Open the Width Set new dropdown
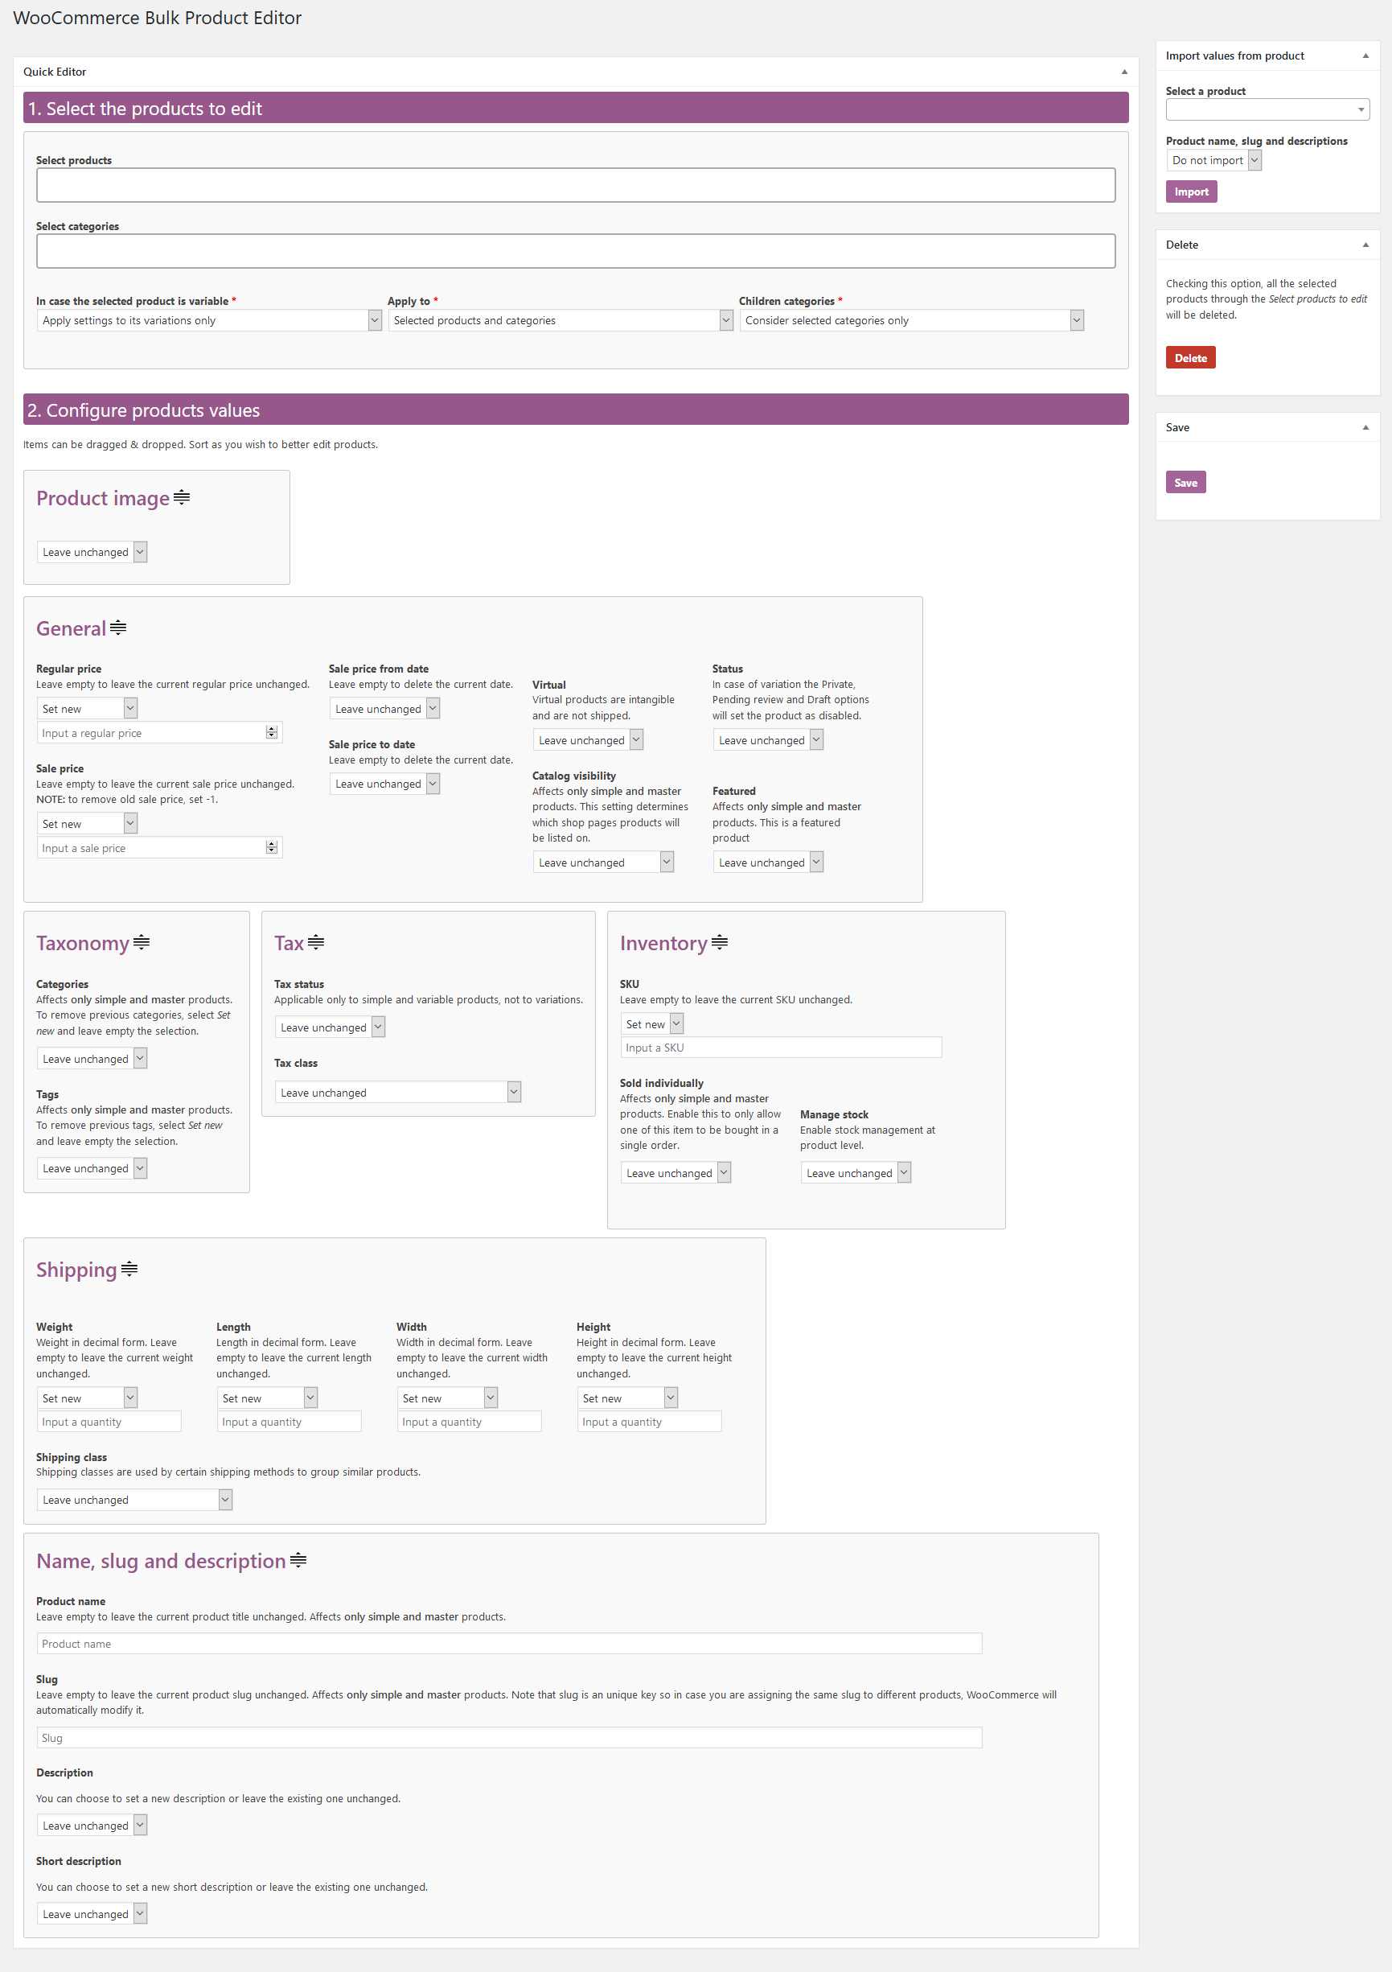The height and width of the screenshot is (1972, 1392). coord(447,1398)
